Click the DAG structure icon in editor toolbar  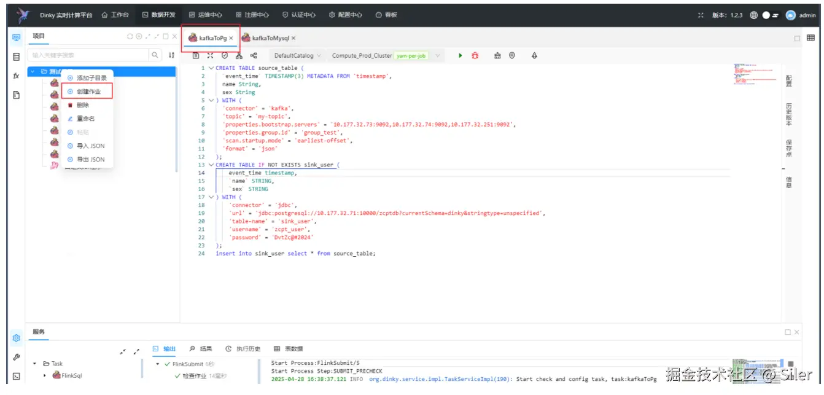click(239, 55)
